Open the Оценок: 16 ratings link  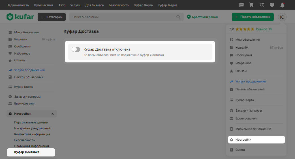coord(264,29)
